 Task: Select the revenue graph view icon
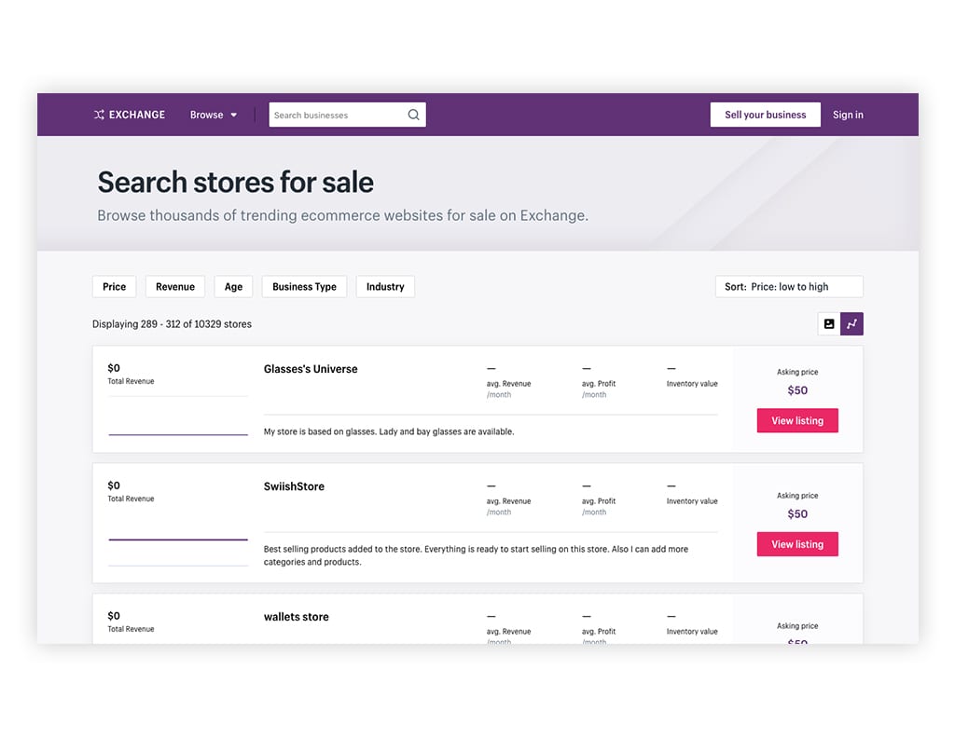[851, 323]
